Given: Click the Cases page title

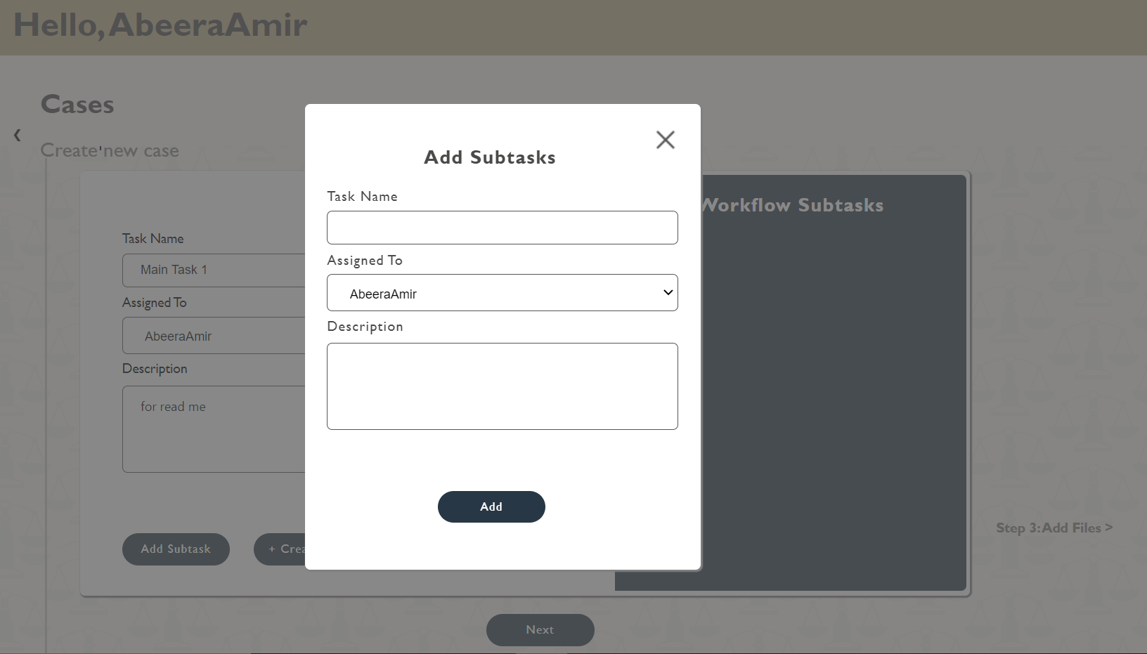Looking at the screenshot, I should click(77, 105).
